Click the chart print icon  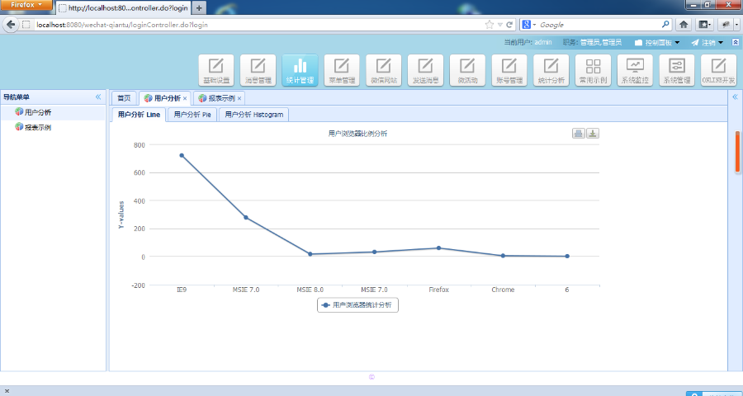point(578,134)
